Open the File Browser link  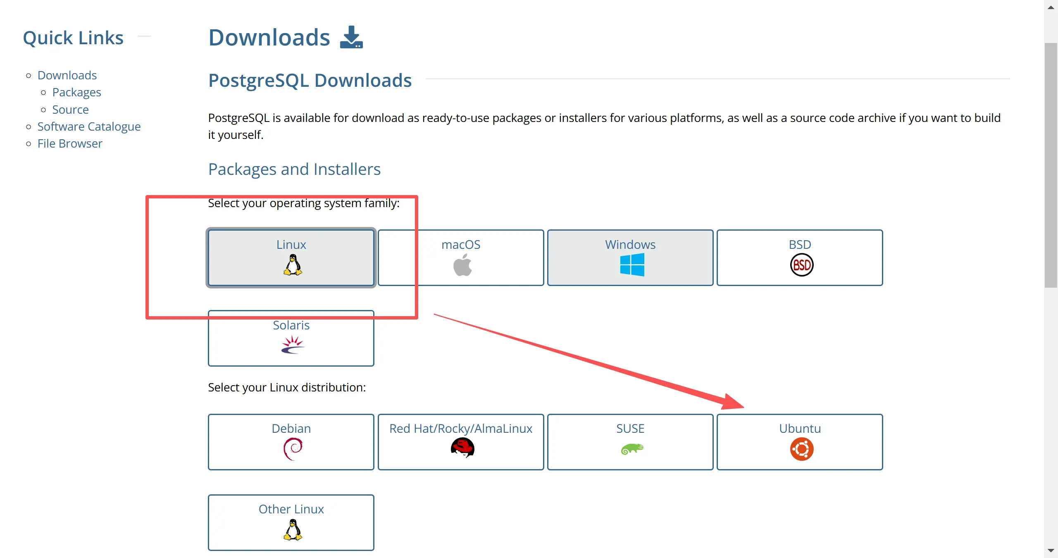click(x=70, y=143)
